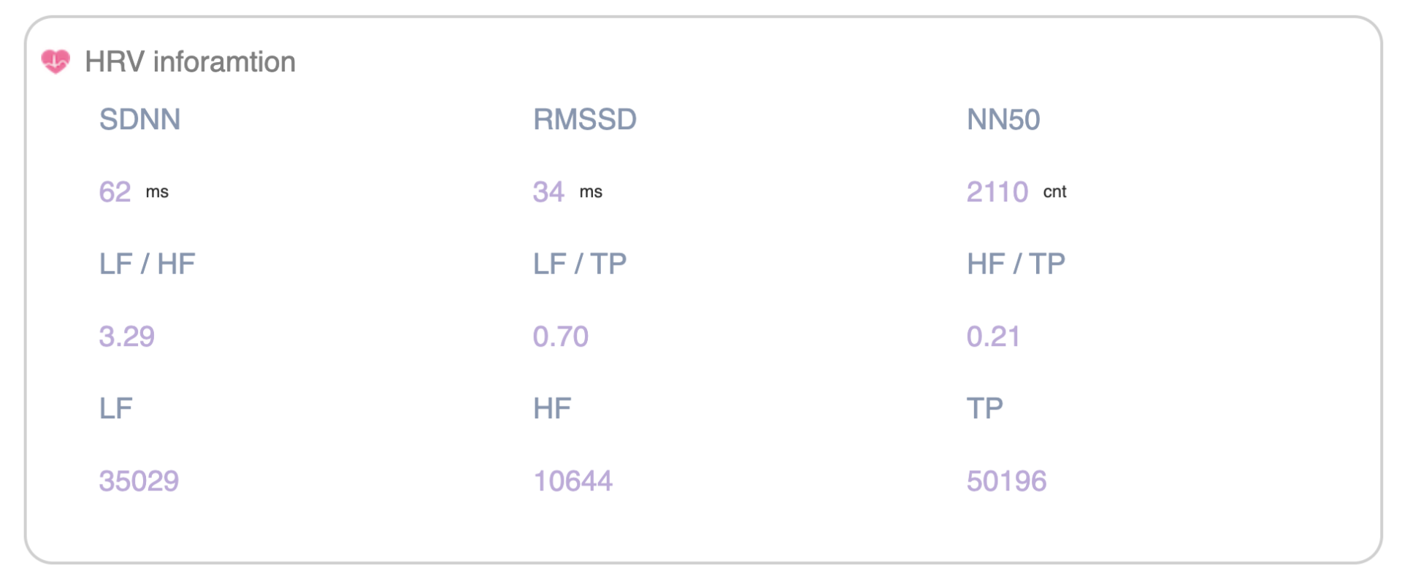Click the HF / TP label
This screenshot has width=1402, height=584.
point(1016,264)
